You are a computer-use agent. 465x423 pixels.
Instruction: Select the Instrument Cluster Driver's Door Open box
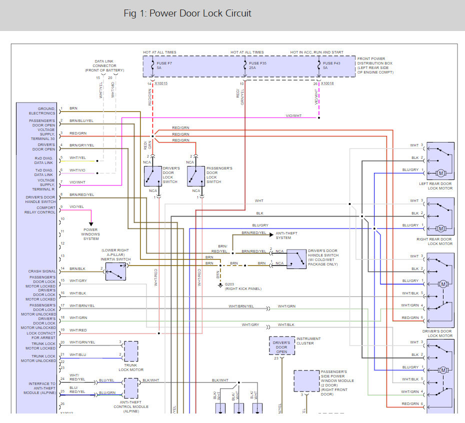tap(282, 346)
